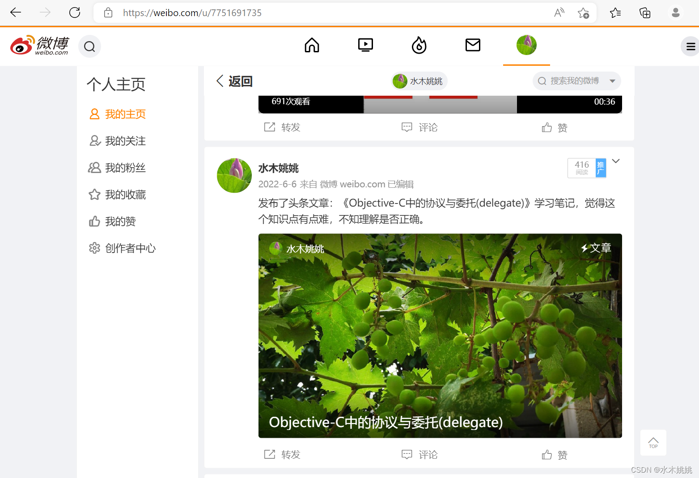Open the article link 《Objective-C中的协议与委托(delegate)》

[436, 203]
